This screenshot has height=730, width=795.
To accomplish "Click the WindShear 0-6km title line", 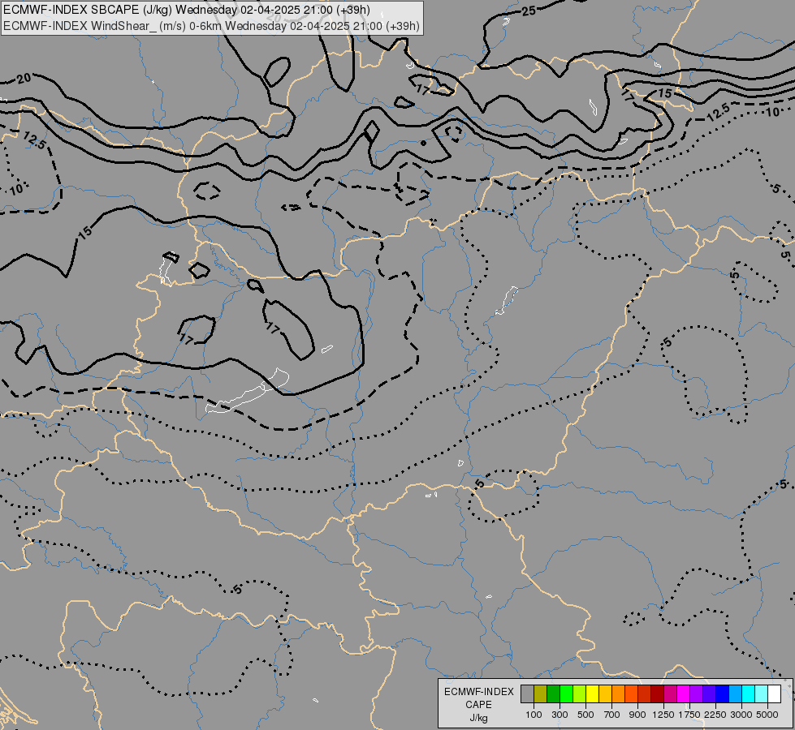I will 211,26.
